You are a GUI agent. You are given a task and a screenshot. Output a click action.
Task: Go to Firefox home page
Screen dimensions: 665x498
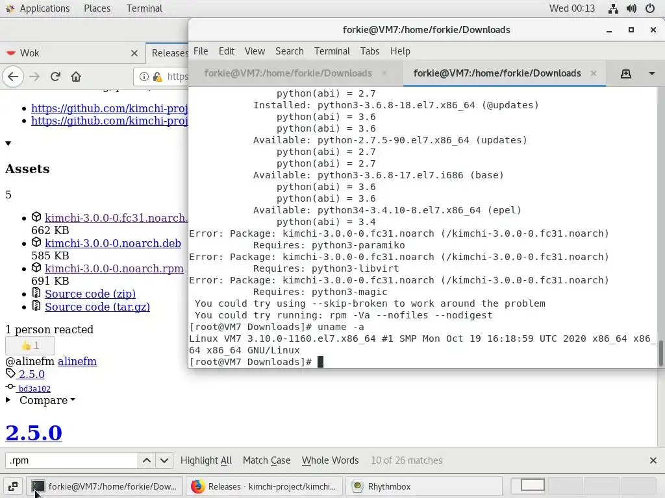coord(76,77)
